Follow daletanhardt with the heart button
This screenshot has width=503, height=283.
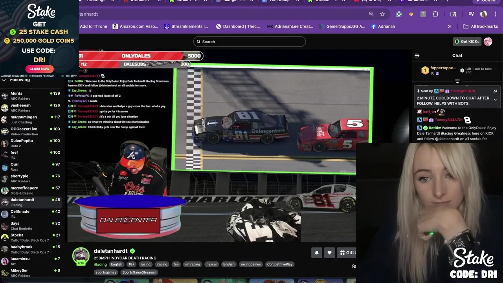(x=330, y=253)
